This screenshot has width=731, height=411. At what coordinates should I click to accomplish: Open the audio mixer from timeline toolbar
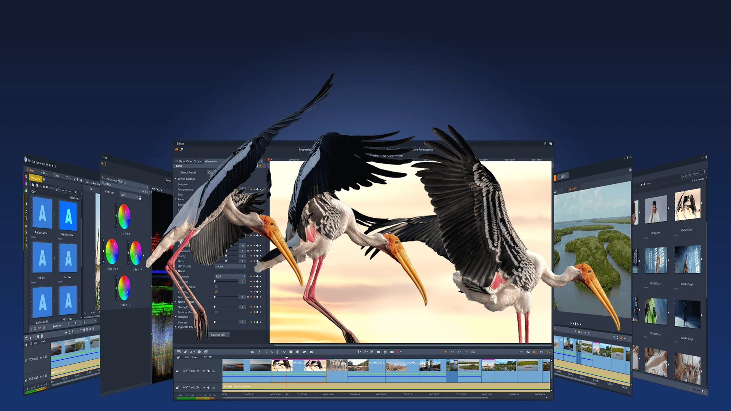pyautogui.click(x=253, y=352)
